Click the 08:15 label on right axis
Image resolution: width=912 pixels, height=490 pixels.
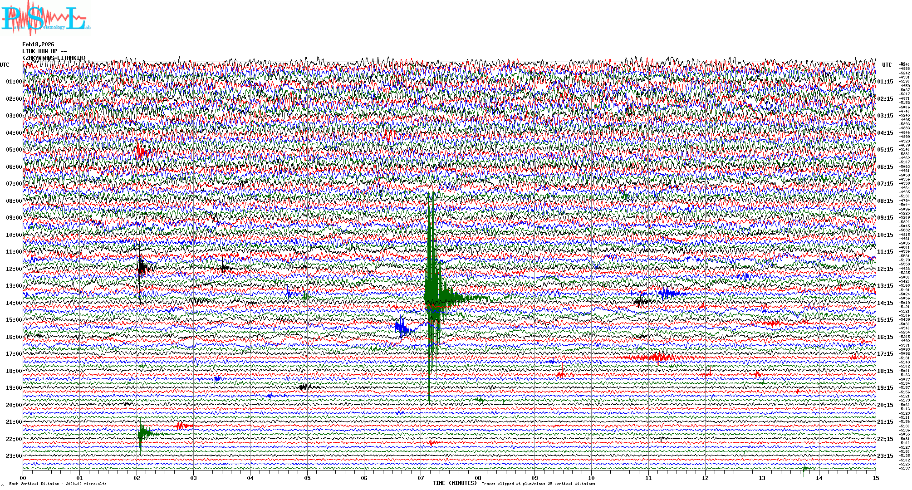click(885, 201)
